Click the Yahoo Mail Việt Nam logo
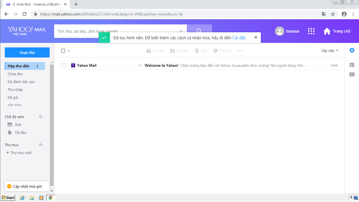 (x=27, y=31)
